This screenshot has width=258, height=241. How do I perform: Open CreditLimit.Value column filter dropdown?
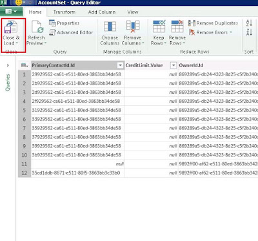174,65
